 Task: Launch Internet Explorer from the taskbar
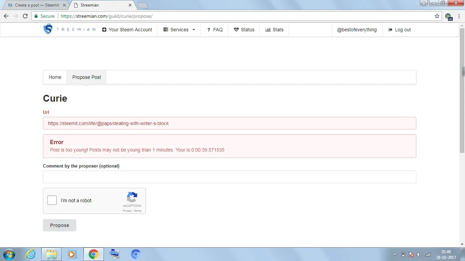pos(31,254)
